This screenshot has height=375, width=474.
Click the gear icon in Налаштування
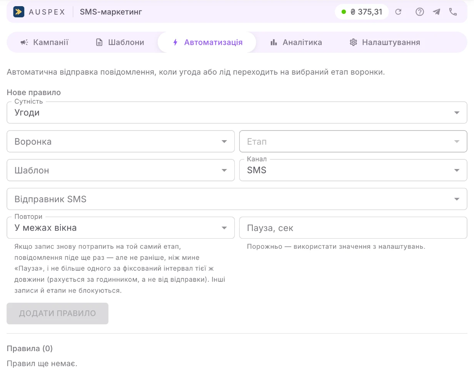353,42
